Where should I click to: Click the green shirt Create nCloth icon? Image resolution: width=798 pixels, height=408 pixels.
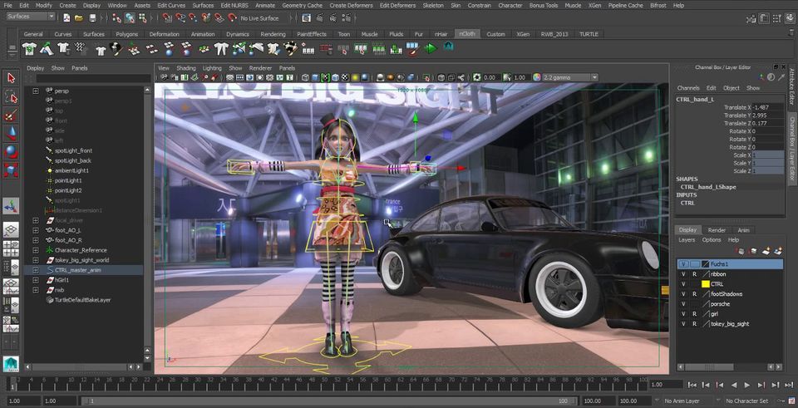pos(29,49)
